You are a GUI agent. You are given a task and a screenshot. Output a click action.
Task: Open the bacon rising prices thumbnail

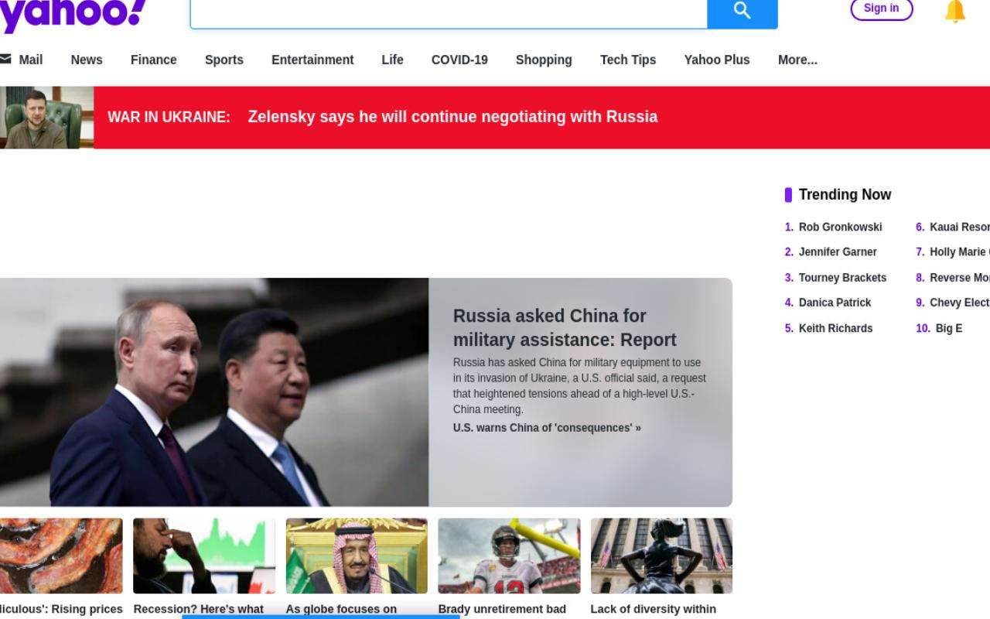click(x=61, y=556)
